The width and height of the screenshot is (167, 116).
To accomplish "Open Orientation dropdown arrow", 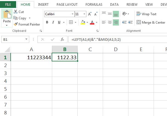I will point(128,14).
